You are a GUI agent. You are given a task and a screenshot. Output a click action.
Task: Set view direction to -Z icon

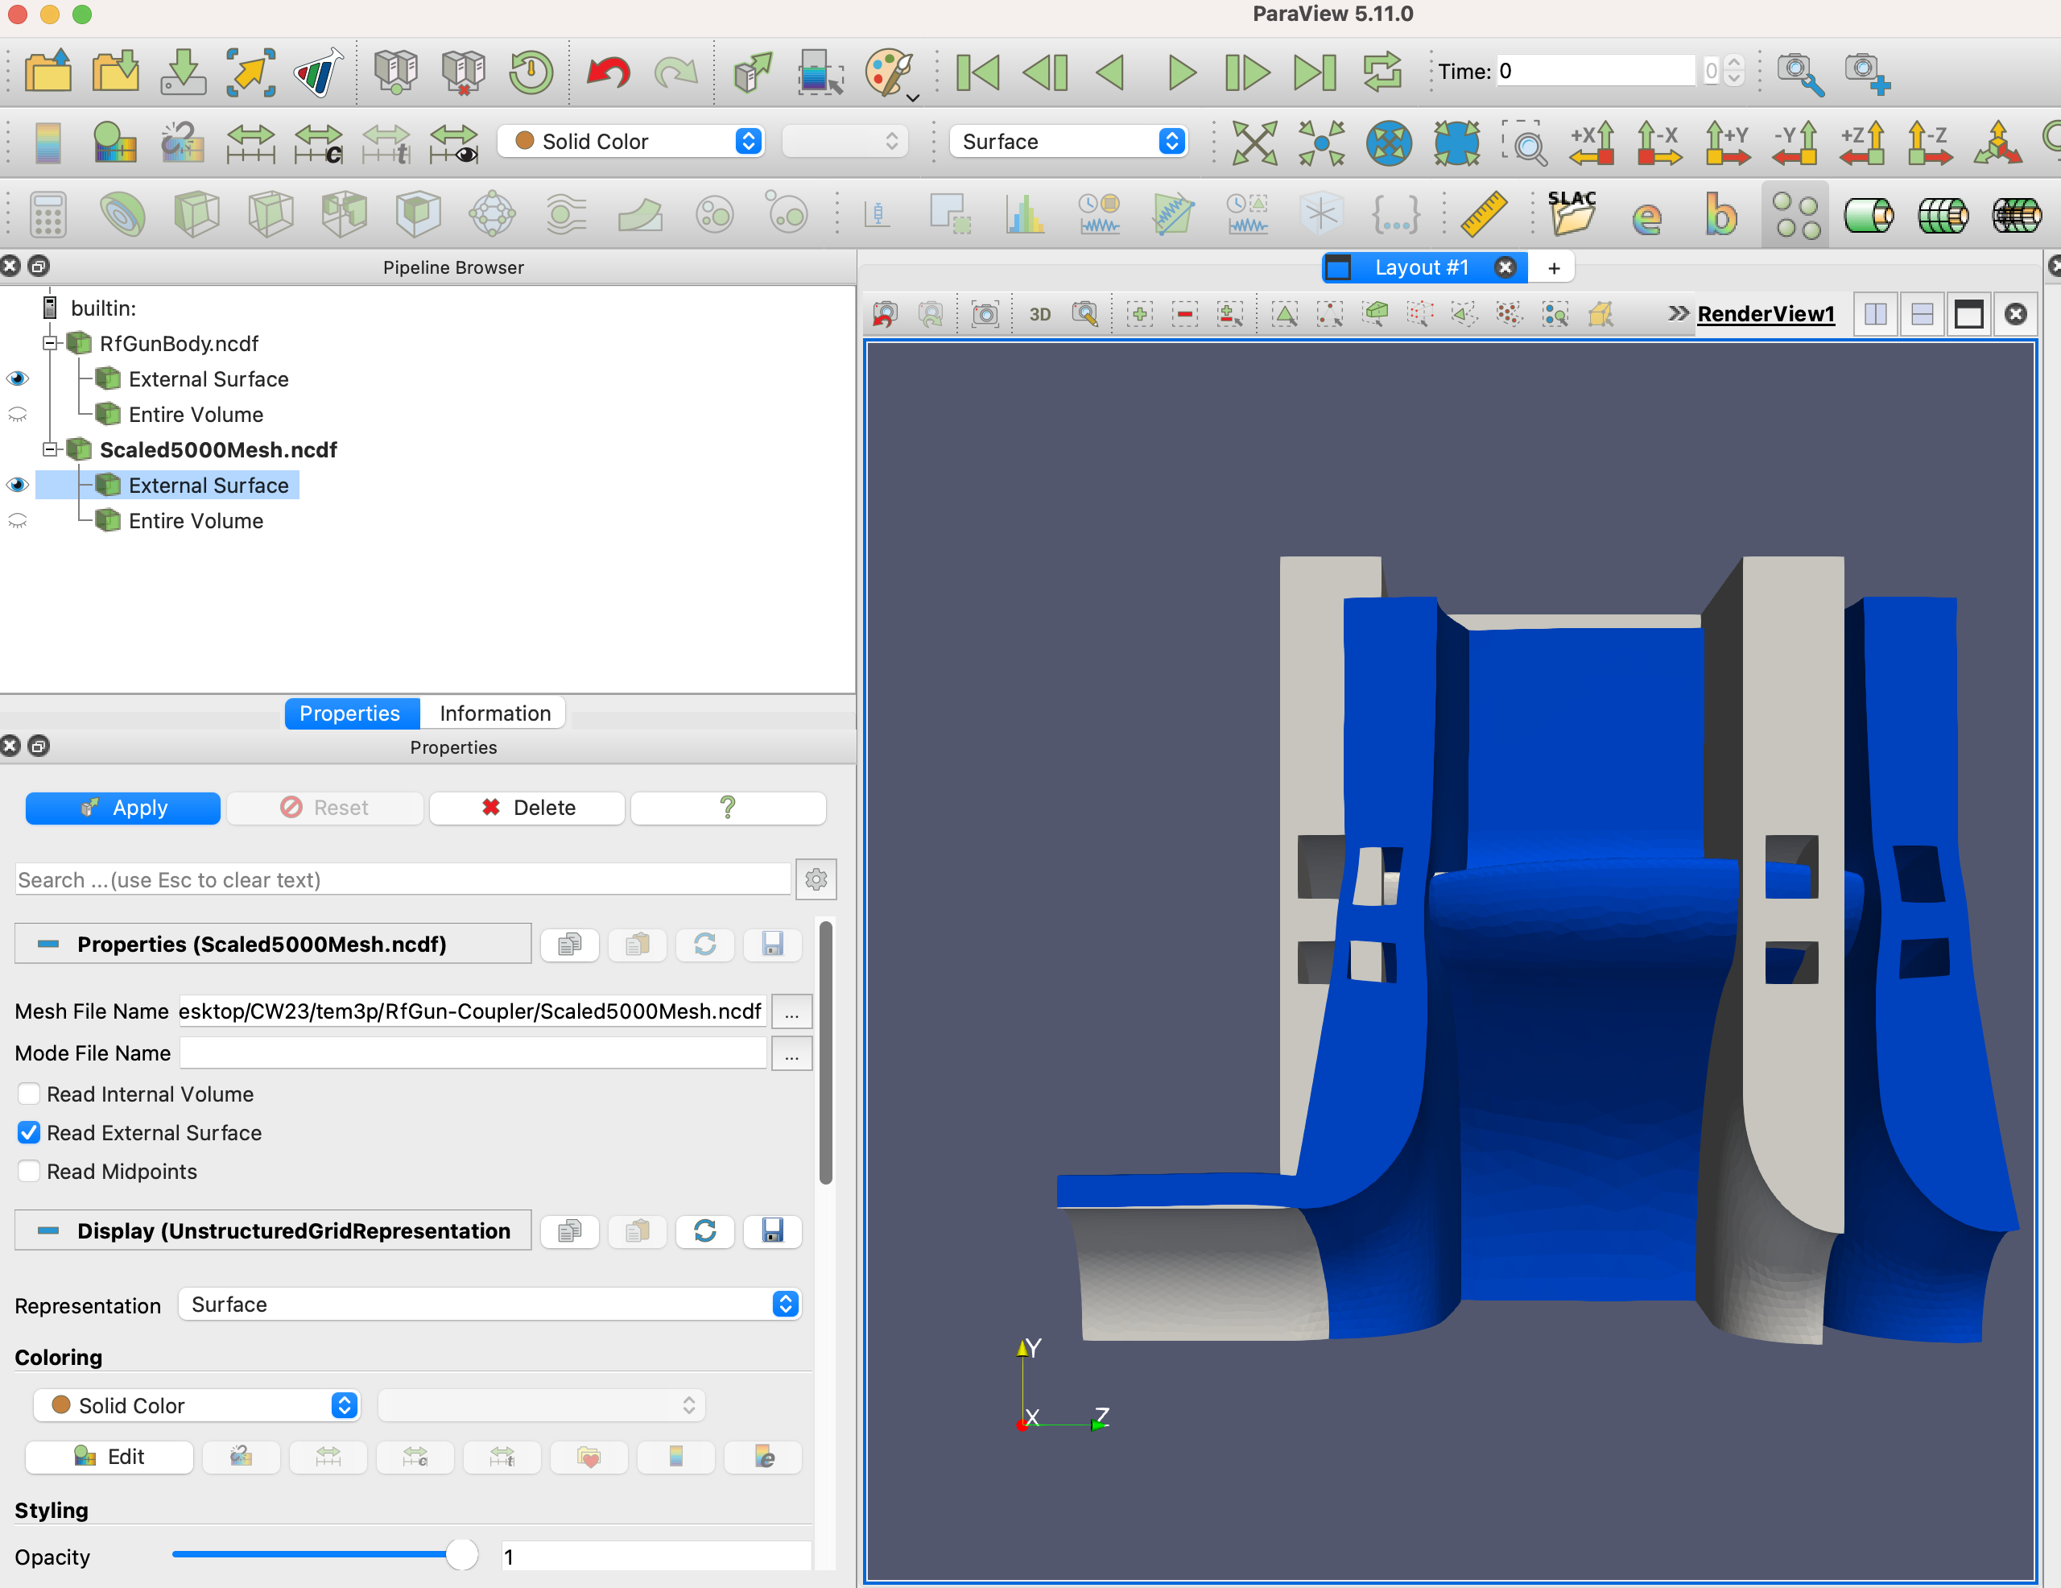[1929, 143]
